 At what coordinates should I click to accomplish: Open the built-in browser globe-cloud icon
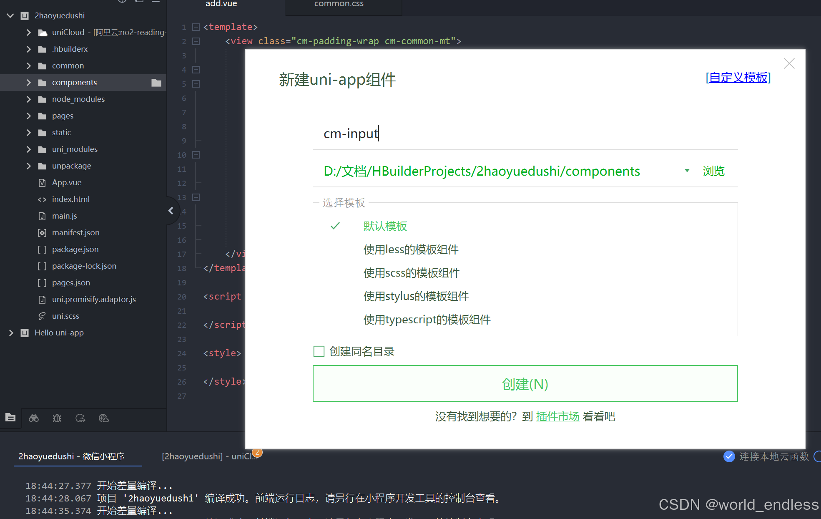tap(103, 418)
